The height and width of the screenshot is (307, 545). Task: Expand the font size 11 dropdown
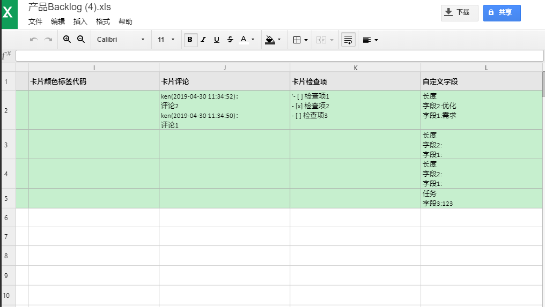click(166, 40)
